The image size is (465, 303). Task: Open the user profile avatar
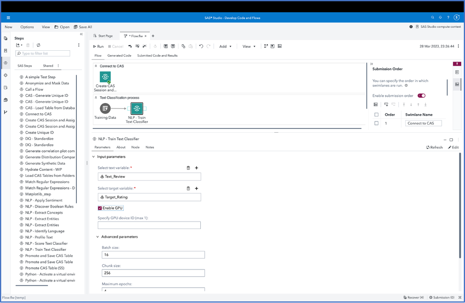(x=457, y=18)
